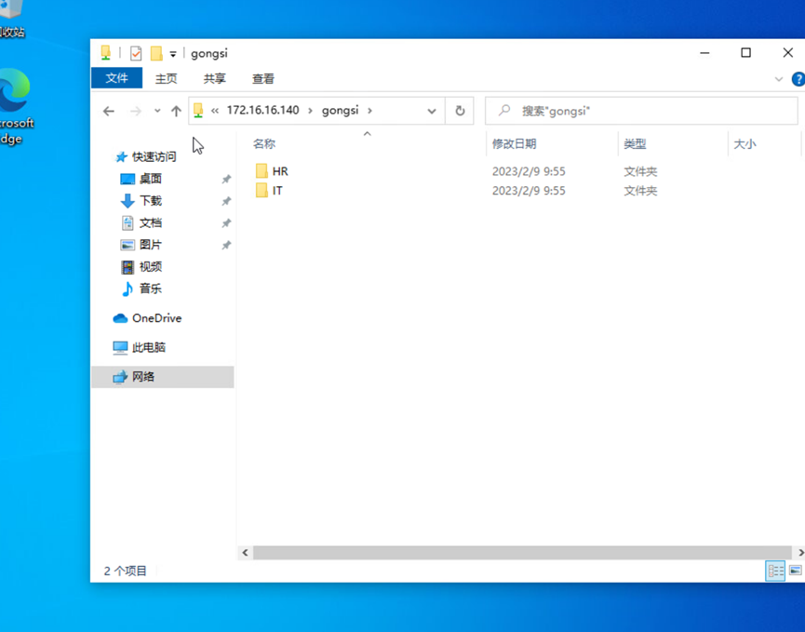Open 此电脑 in the navigation pane
This screenshot has height=632, width=805.
click(x=148, y=347)
